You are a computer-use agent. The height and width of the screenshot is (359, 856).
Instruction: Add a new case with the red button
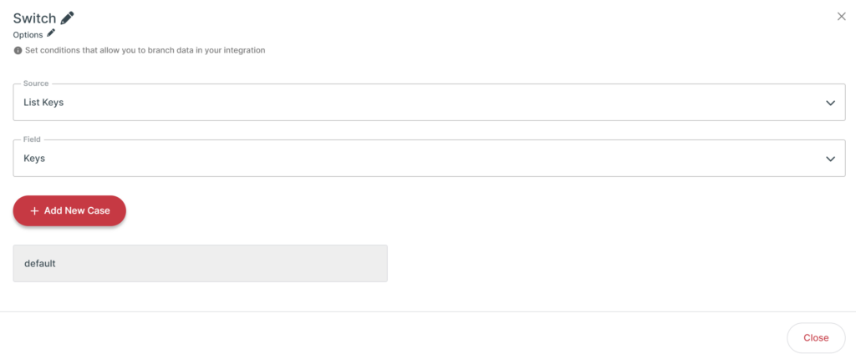[69, 210]
